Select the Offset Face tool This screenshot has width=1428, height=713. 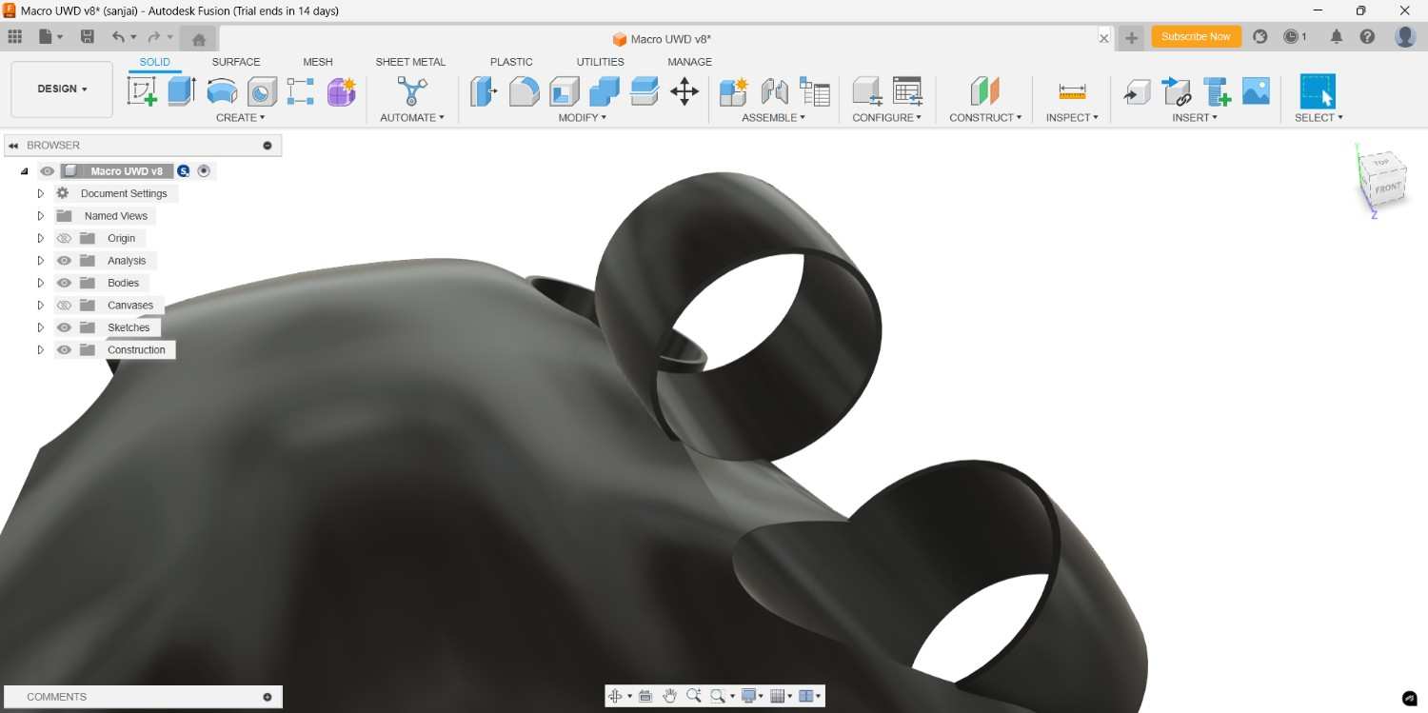tap(645, 91)
